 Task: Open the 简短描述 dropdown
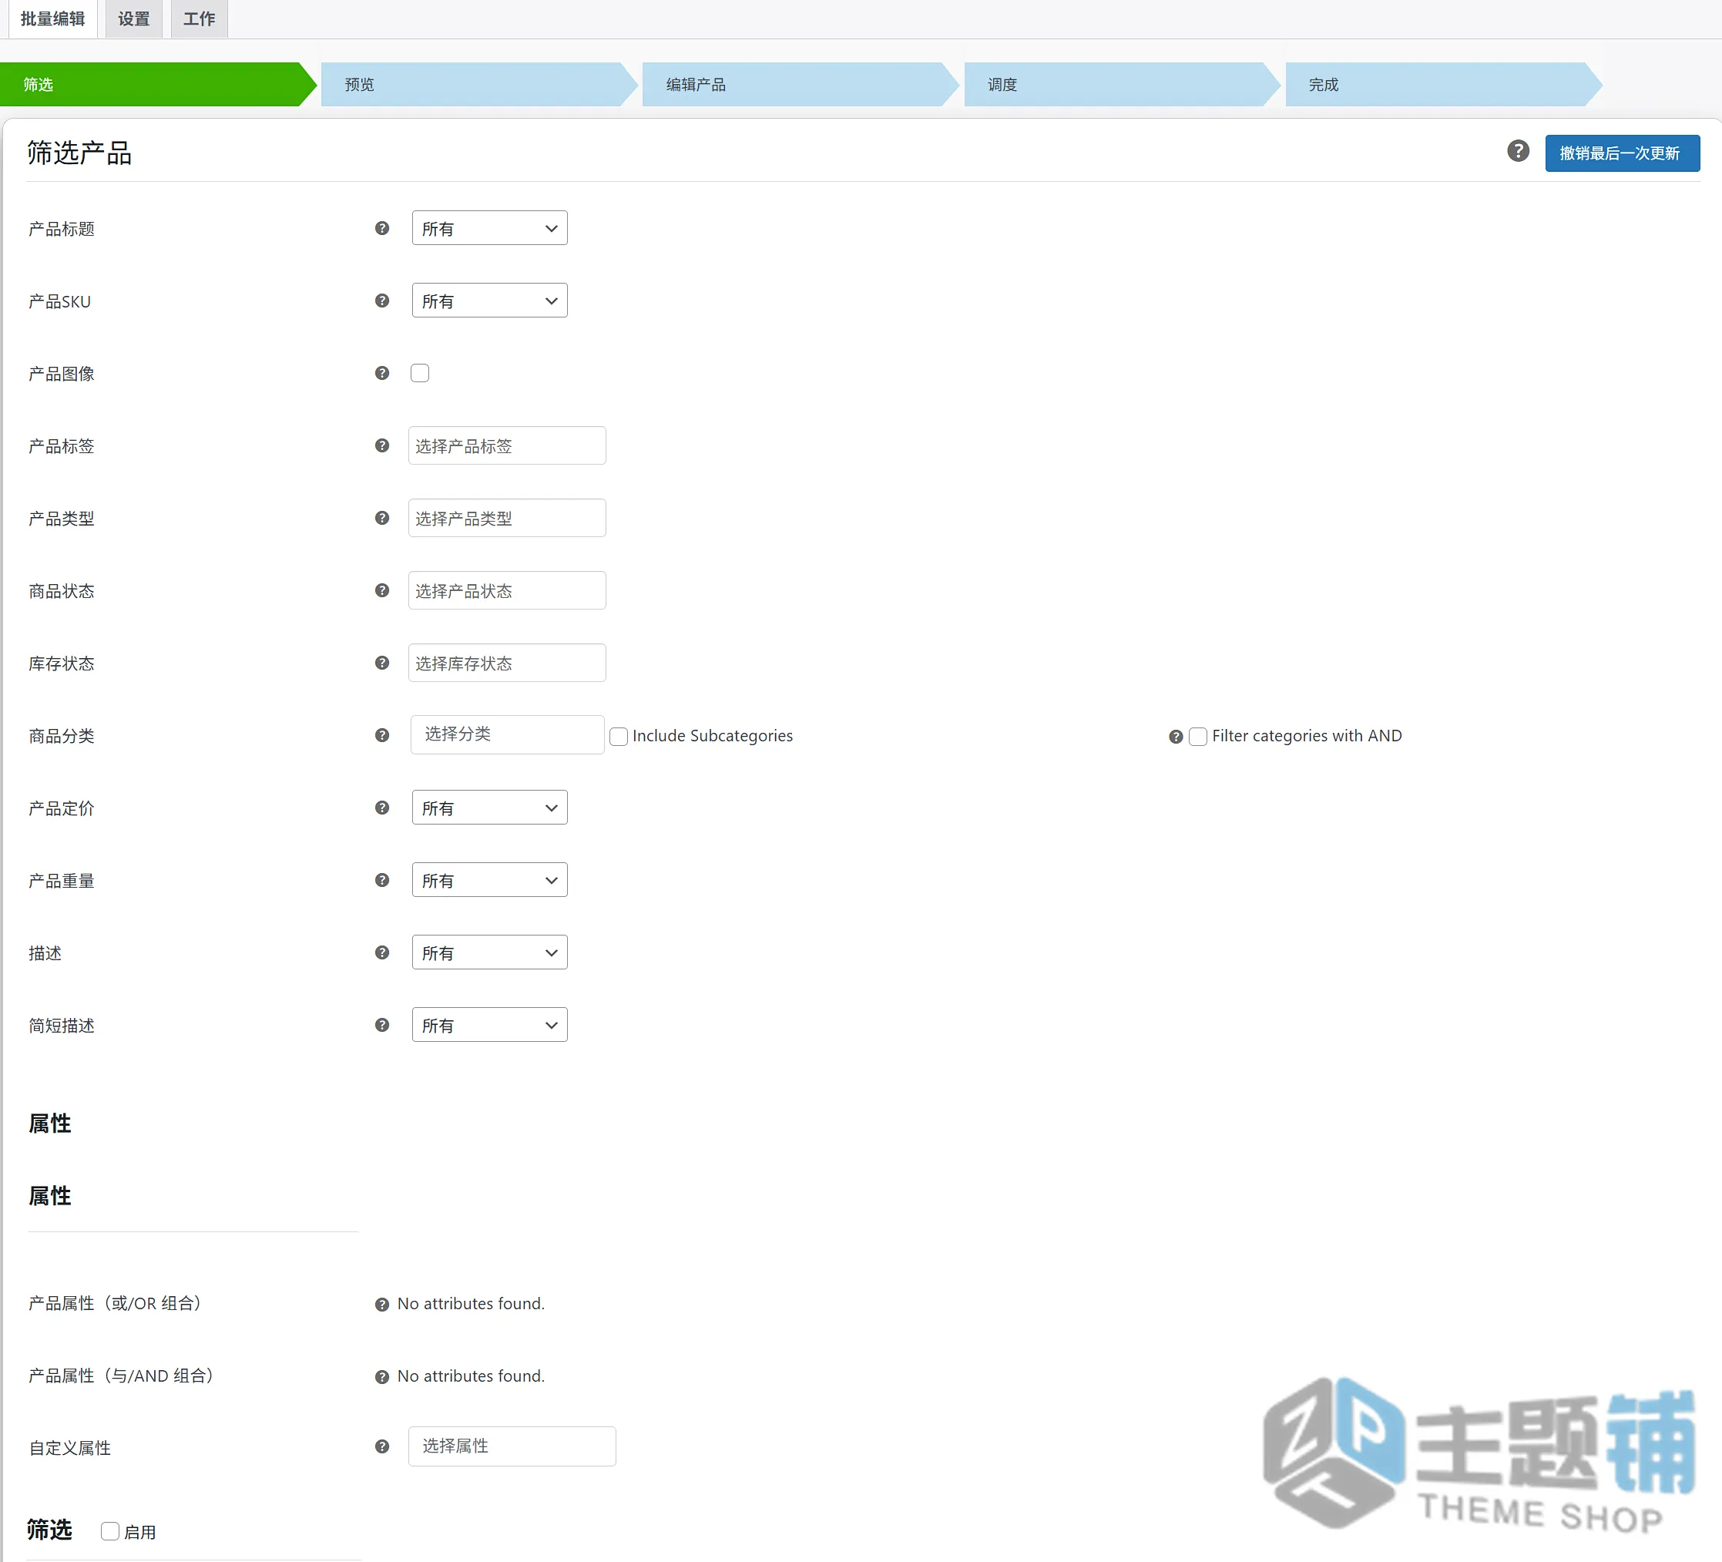[489, 1025]
